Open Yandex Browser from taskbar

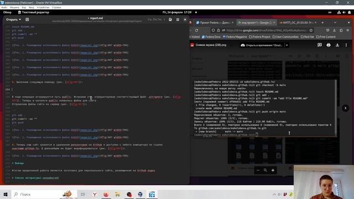tap(95, 194)
